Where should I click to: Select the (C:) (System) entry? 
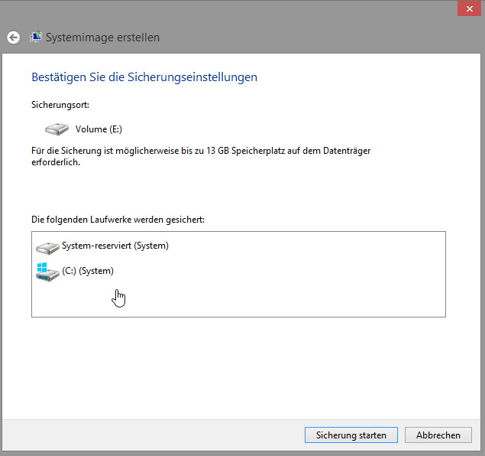pyautogui.click(x=88, y=271)
